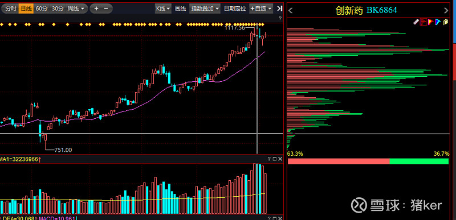Go to the next sector using right arrow

tap(446, 11)
